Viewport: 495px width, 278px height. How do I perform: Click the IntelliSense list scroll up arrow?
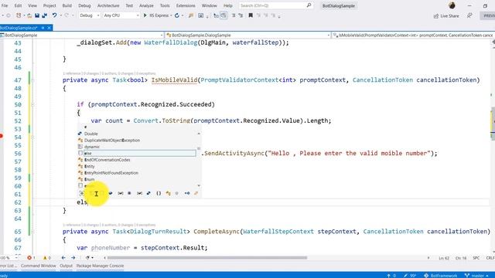coord(199,134)
